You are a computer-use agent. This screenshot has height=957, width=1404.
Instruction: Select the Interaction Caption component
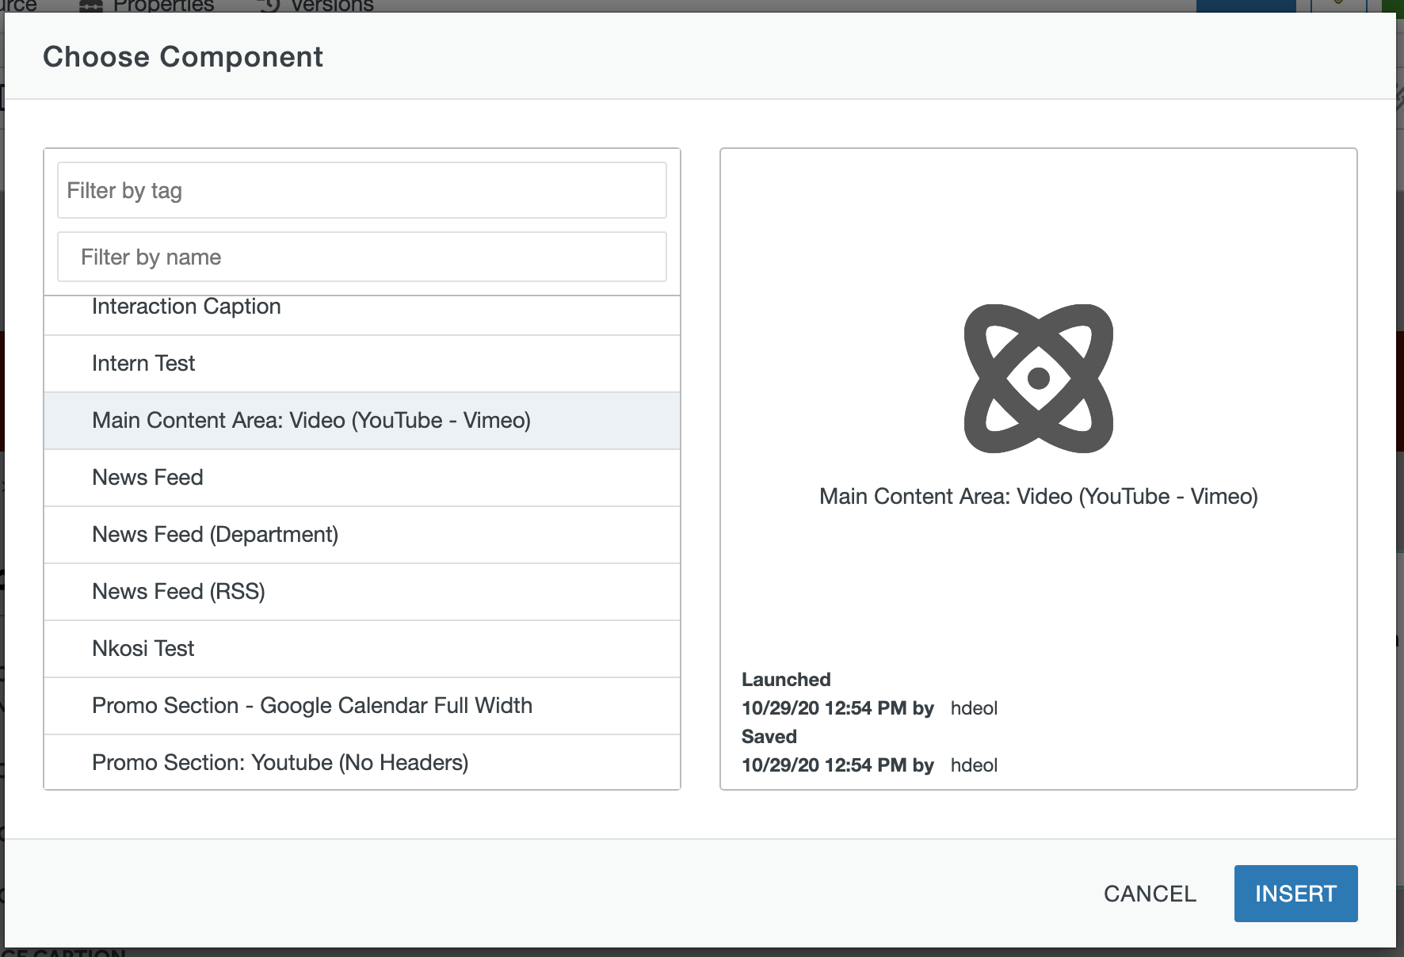pyautogui.click(x=361, y=307)
